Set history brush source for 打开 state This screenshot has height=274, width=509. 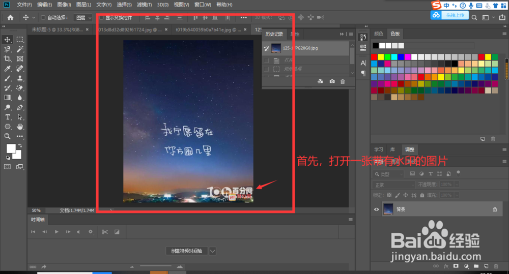click(x=266, y=60)
